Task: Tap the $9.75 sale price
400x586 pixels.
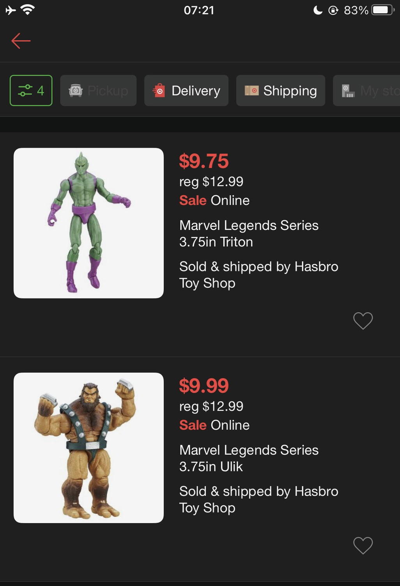Action: pyautogui.click(x=204, y=161)
